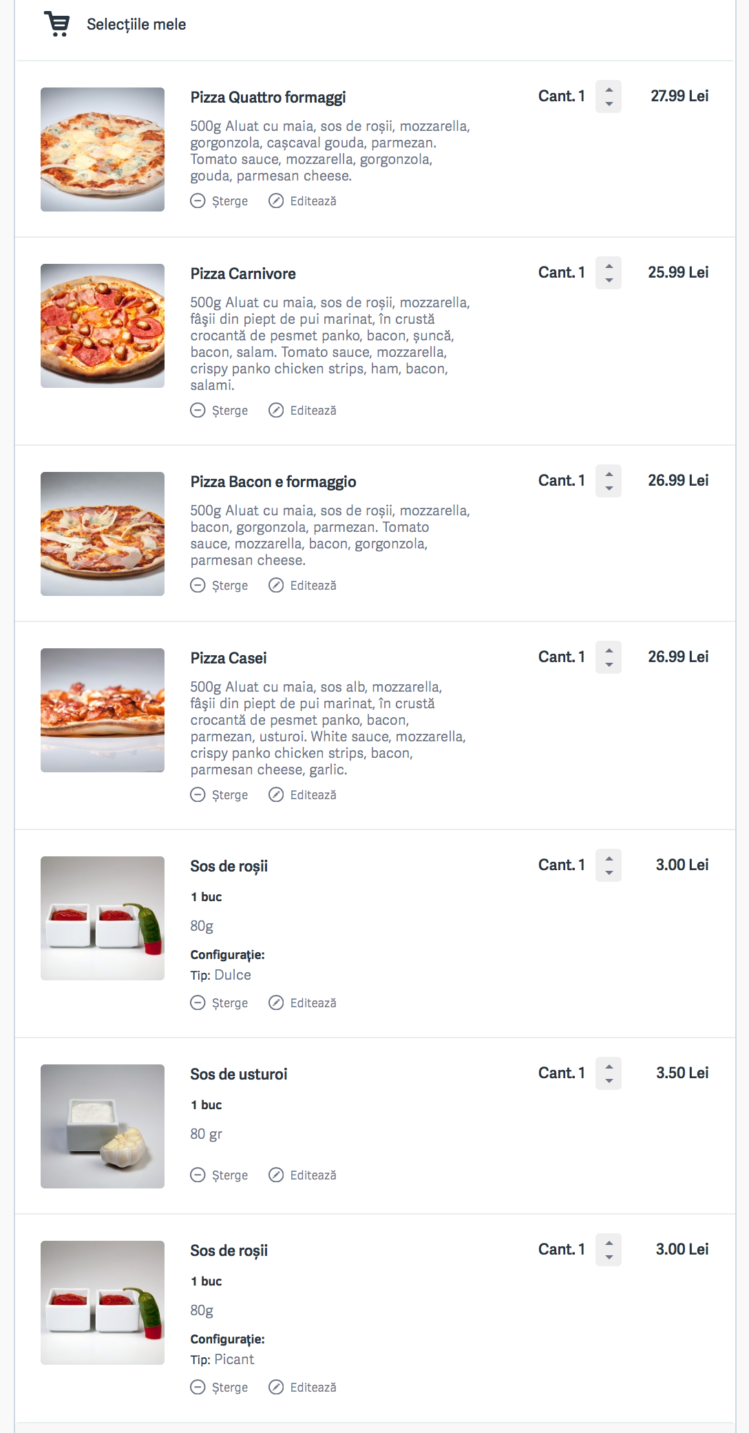Viewport: 749px width, 1433px height.
Task: Open the Pizza Carnivore thumbnail image
Action: (103, 326)
